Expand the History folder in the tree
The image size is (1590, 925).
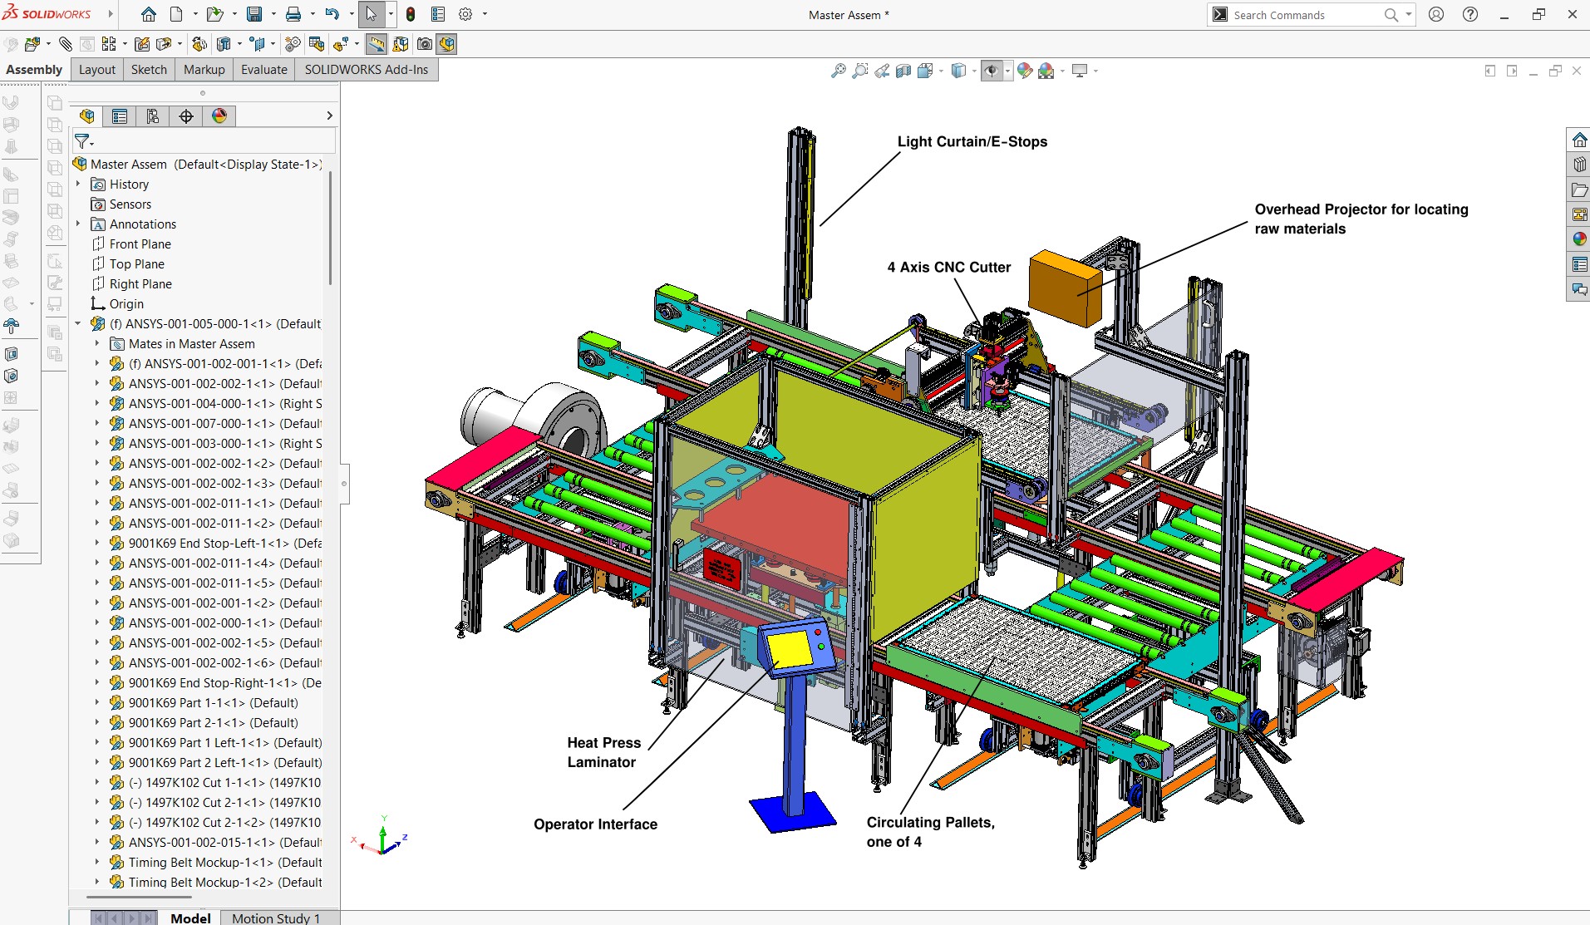[x=78, y=184]
